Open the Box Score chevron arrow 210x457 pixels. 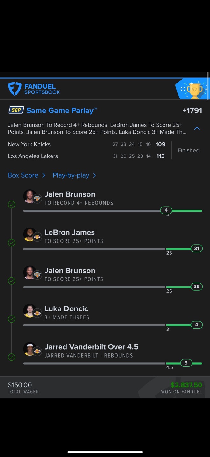point(44,175)
